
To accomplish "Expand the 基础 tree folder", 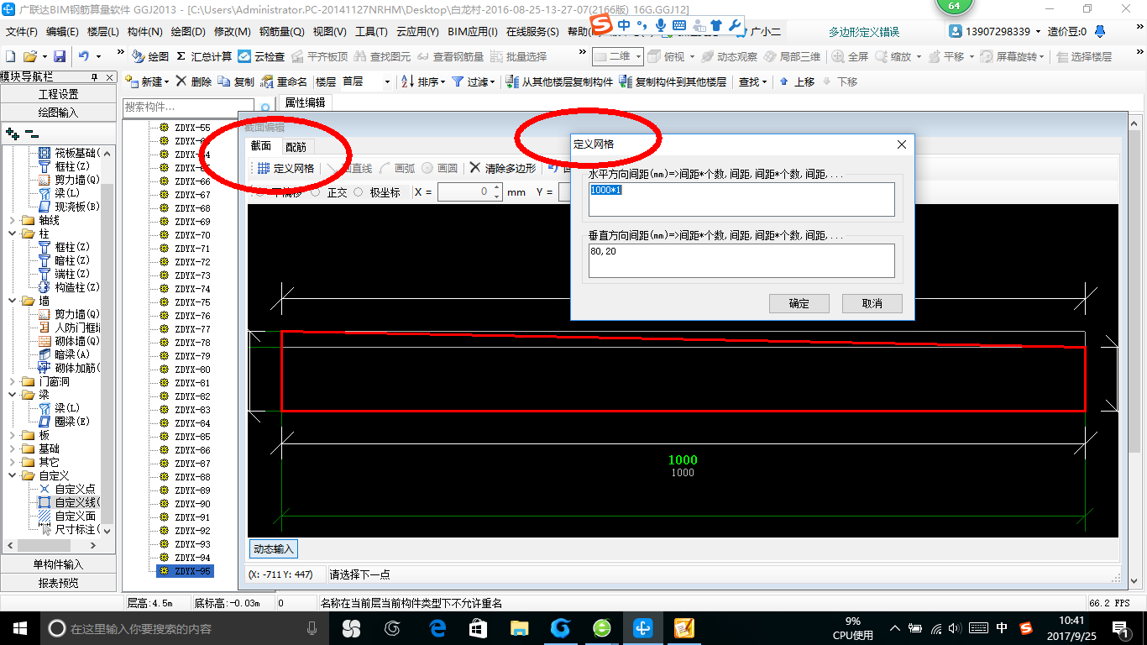I will click(x=12, y=448).
